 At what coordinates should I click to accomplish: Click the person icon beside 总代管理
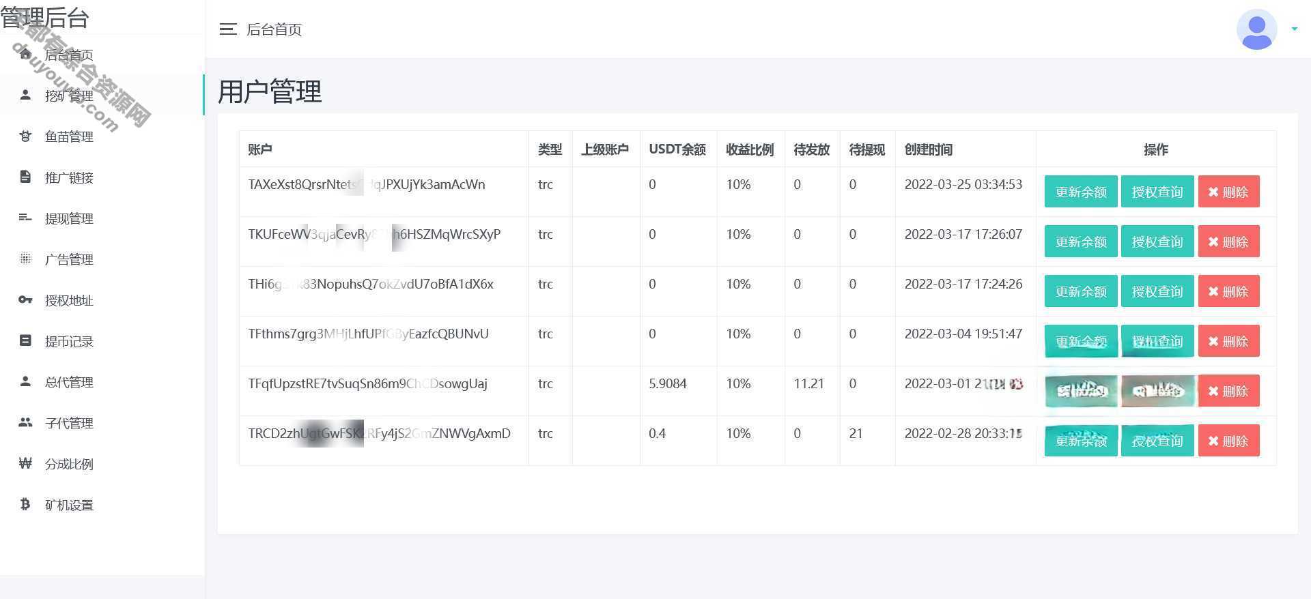(25, 381)
